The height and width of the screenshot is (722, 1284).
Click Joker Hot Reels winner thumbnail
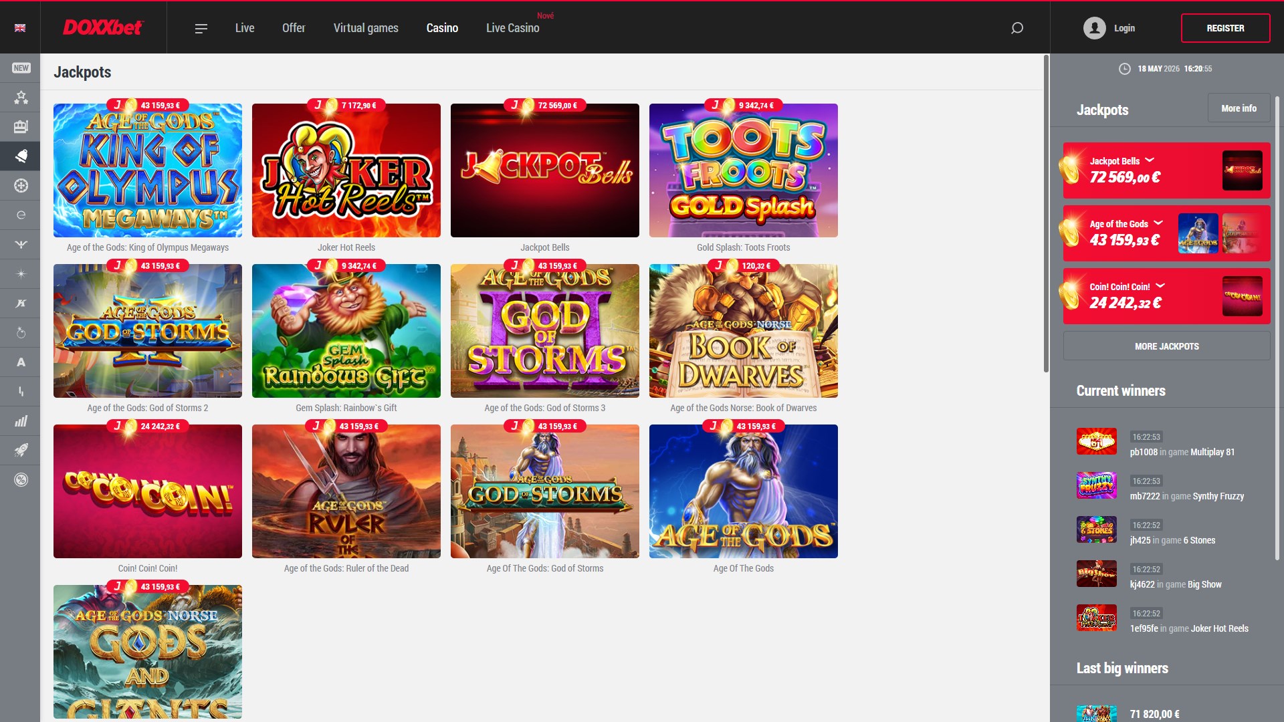point(1096,618)
